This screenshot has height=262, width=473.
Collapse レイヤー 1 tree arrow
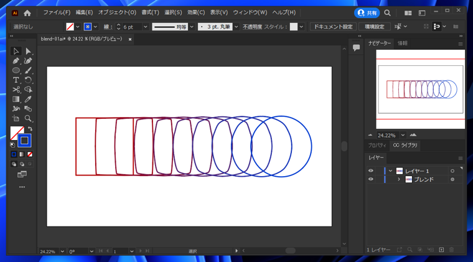click(x=390, y=171)
